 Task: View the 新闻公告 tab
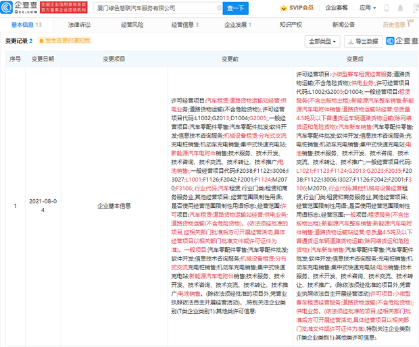(343, 24)
